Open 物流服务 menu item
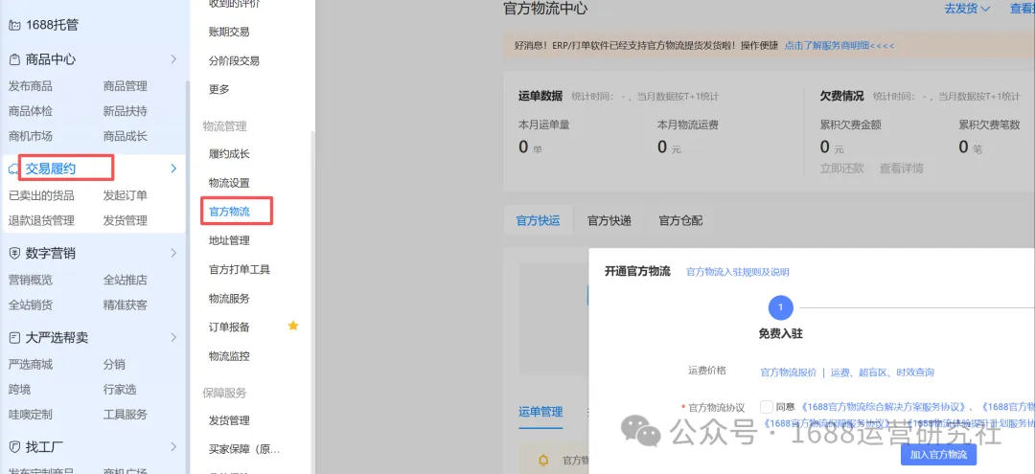The width and height of the screenshot is (1035, 474). 230,299
